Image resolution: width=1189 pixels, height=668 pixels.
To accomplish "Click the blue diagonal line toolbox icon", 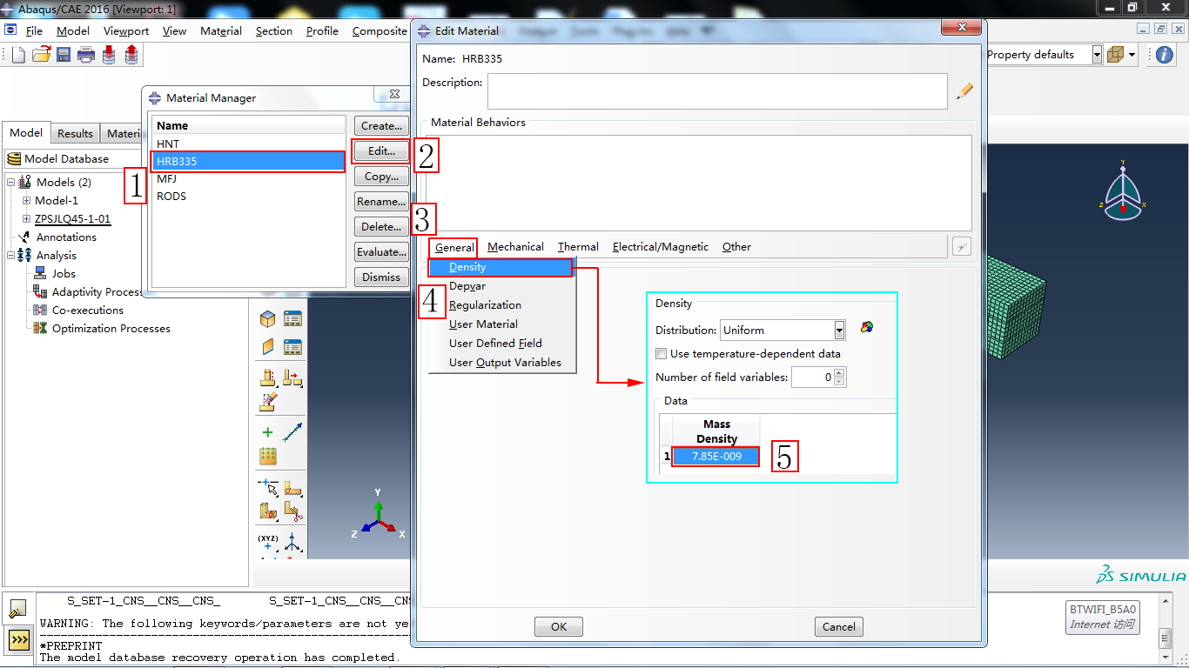I will (292, 432).
